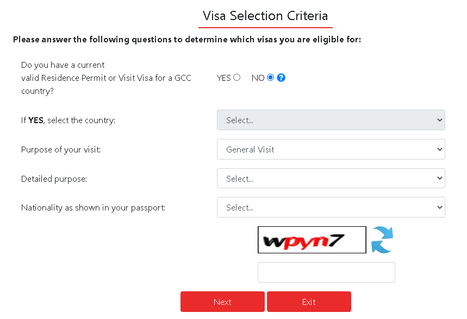The image size is (467, 319).
Task: Select the YES radio button for GCC permit
Action: pyautogui.click(x=237, y=78)
